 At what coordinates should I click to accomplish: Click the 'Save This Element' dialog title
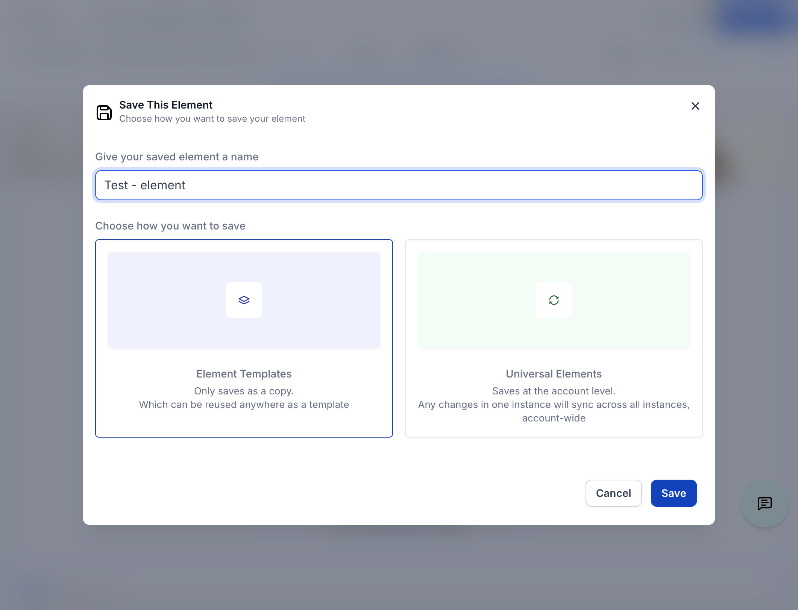click(166, 105)
